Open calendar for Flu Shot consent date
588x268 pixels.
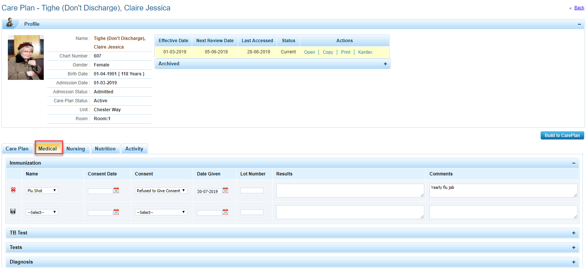116,190
